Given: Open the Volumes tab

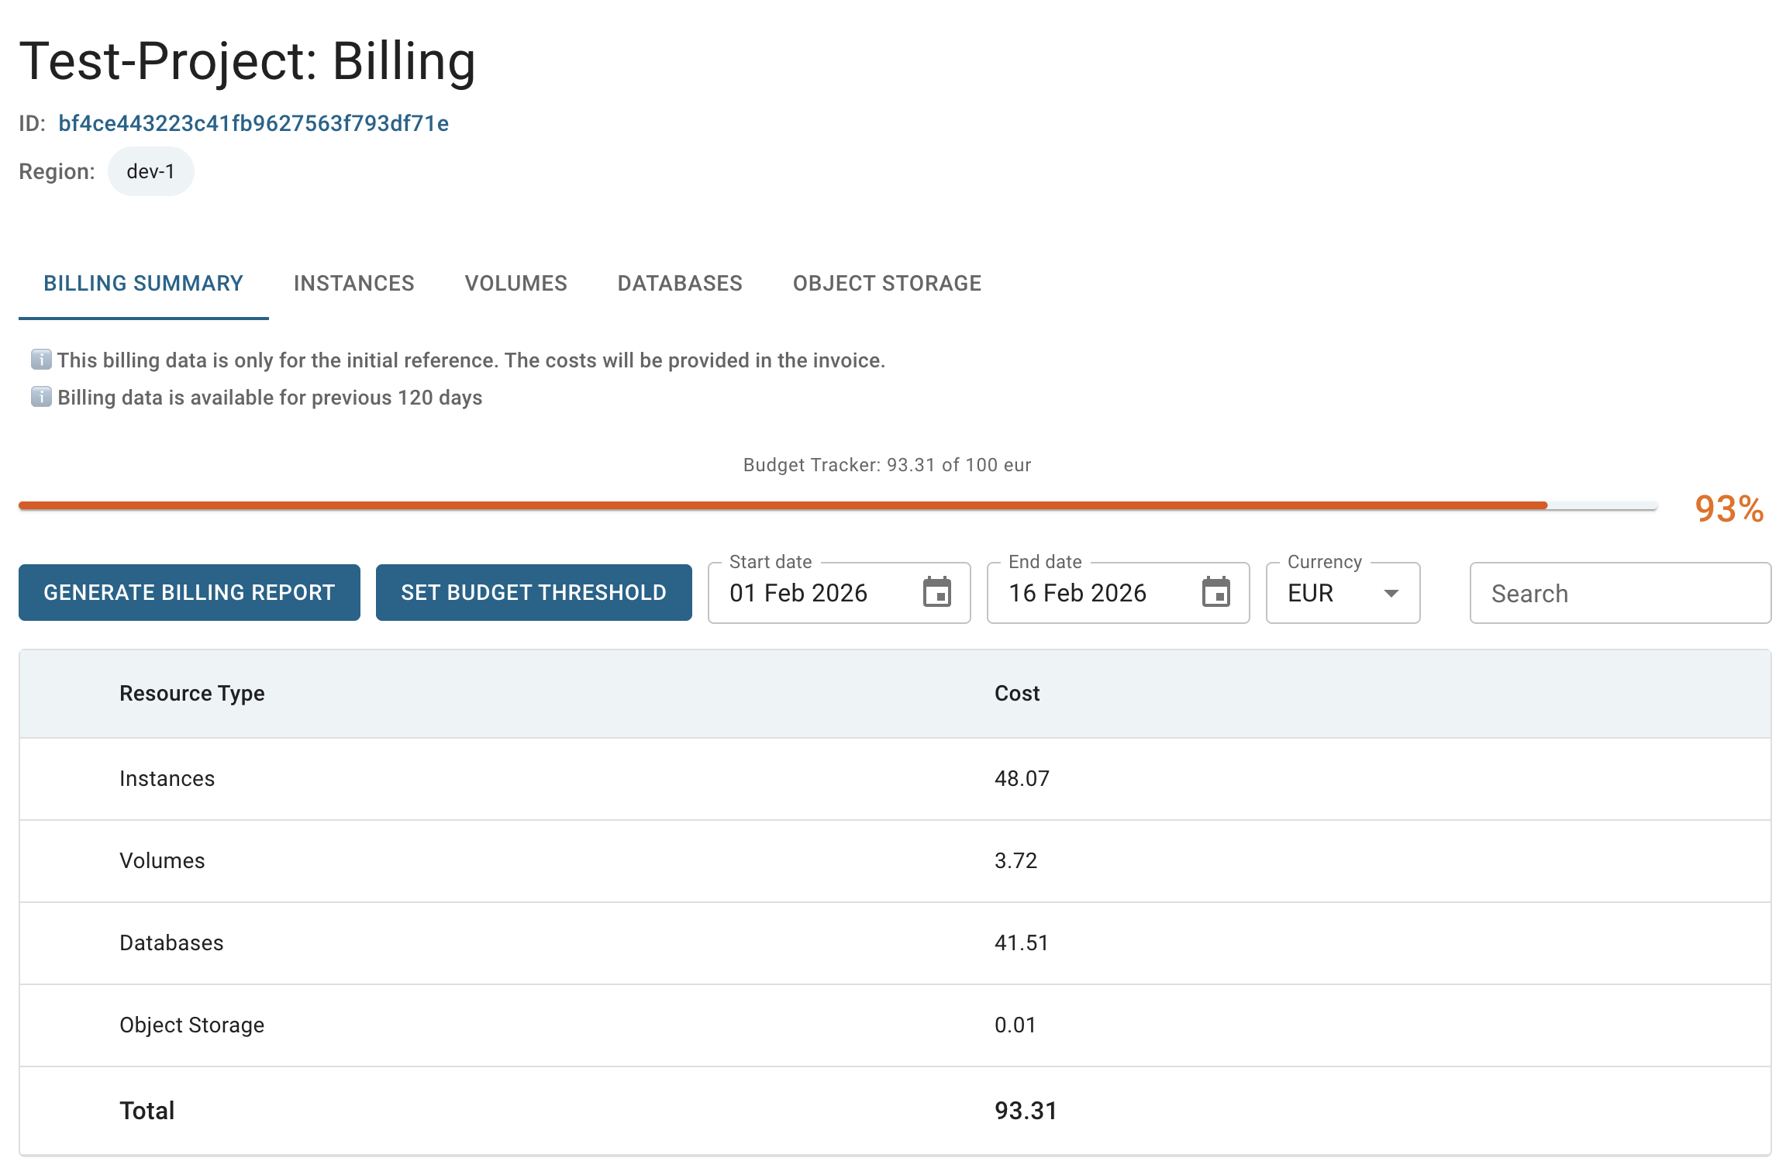Looking at the screenshot, I should 515,284.
